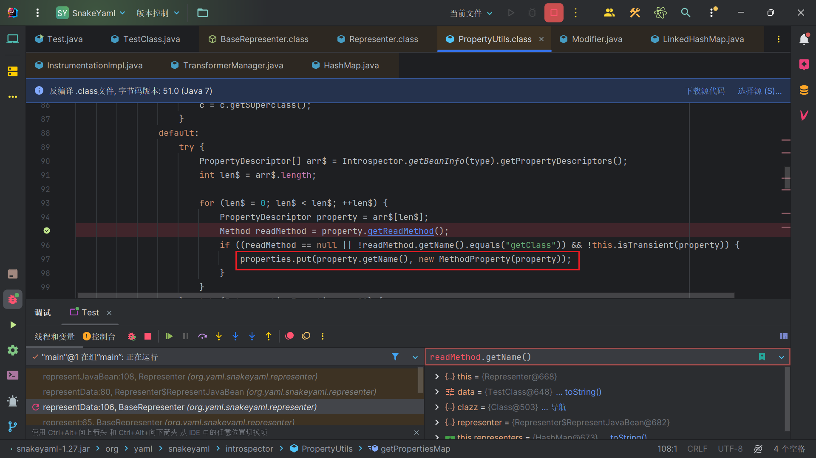Close the PropertyUtils.class tab
This screenshot has width=816, height=458.
pyautogui.click(x=541, y=39)
